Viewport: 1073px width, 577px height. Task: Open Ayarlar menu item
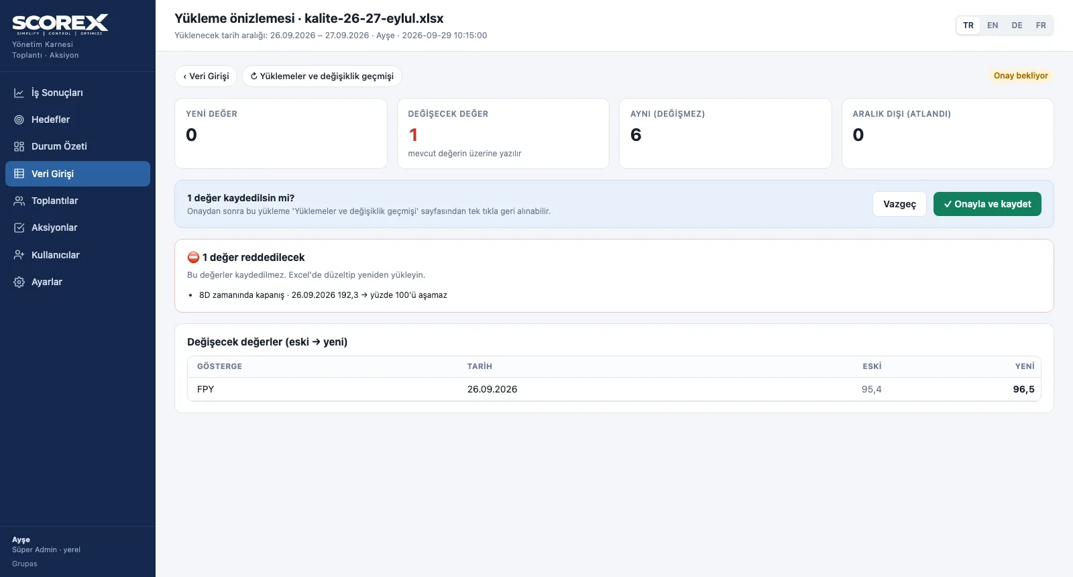[78, 282]
